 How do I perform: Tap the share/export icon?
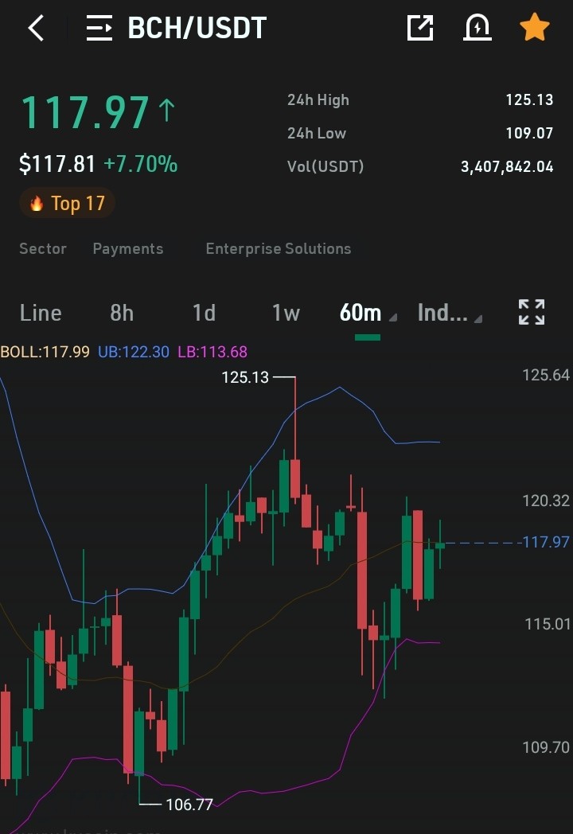(x=420, y=28)
